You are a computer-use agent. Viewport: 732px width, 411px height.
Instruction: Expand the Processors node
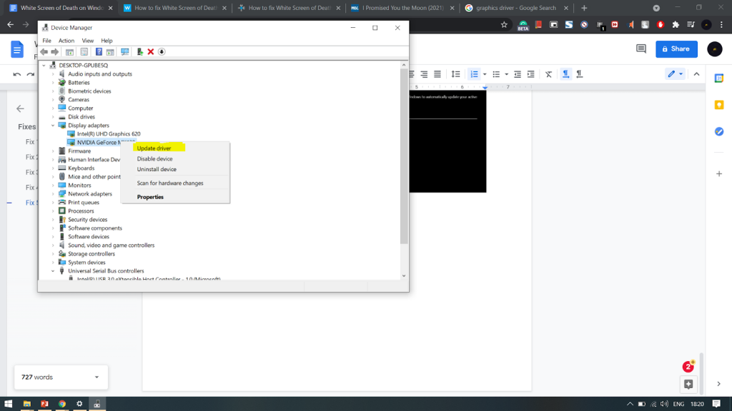[53, 211]
